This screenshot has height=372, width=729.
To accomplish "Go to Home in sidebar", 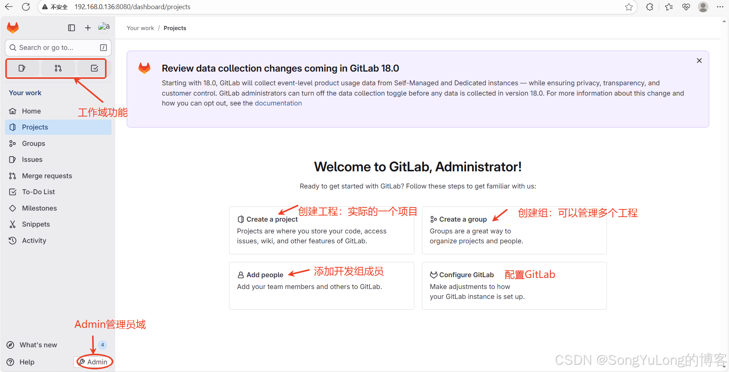I will click(x=58, y=111).
